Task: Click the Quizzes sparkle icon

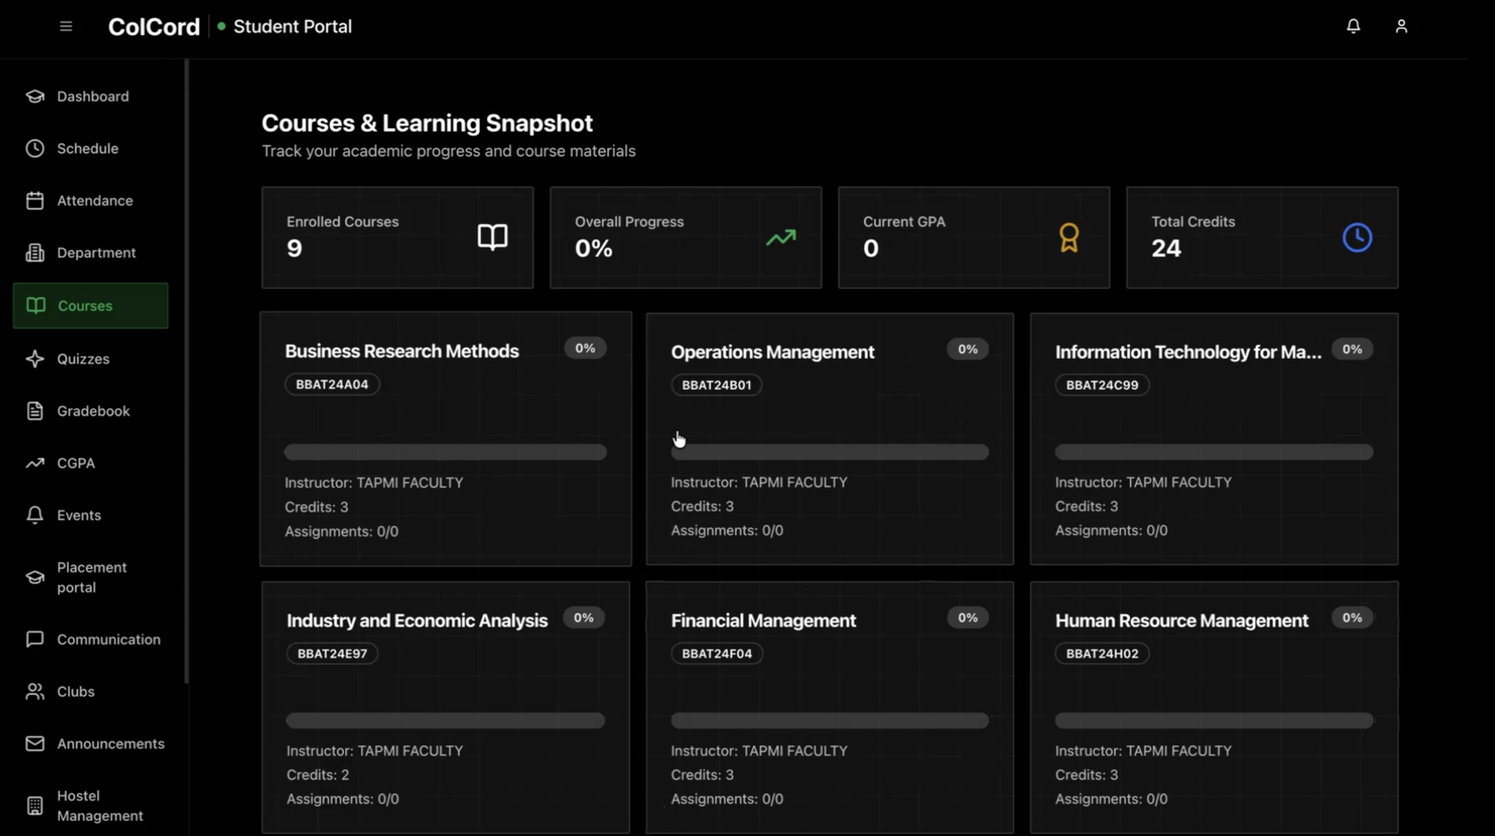Action: coord(35,359)
